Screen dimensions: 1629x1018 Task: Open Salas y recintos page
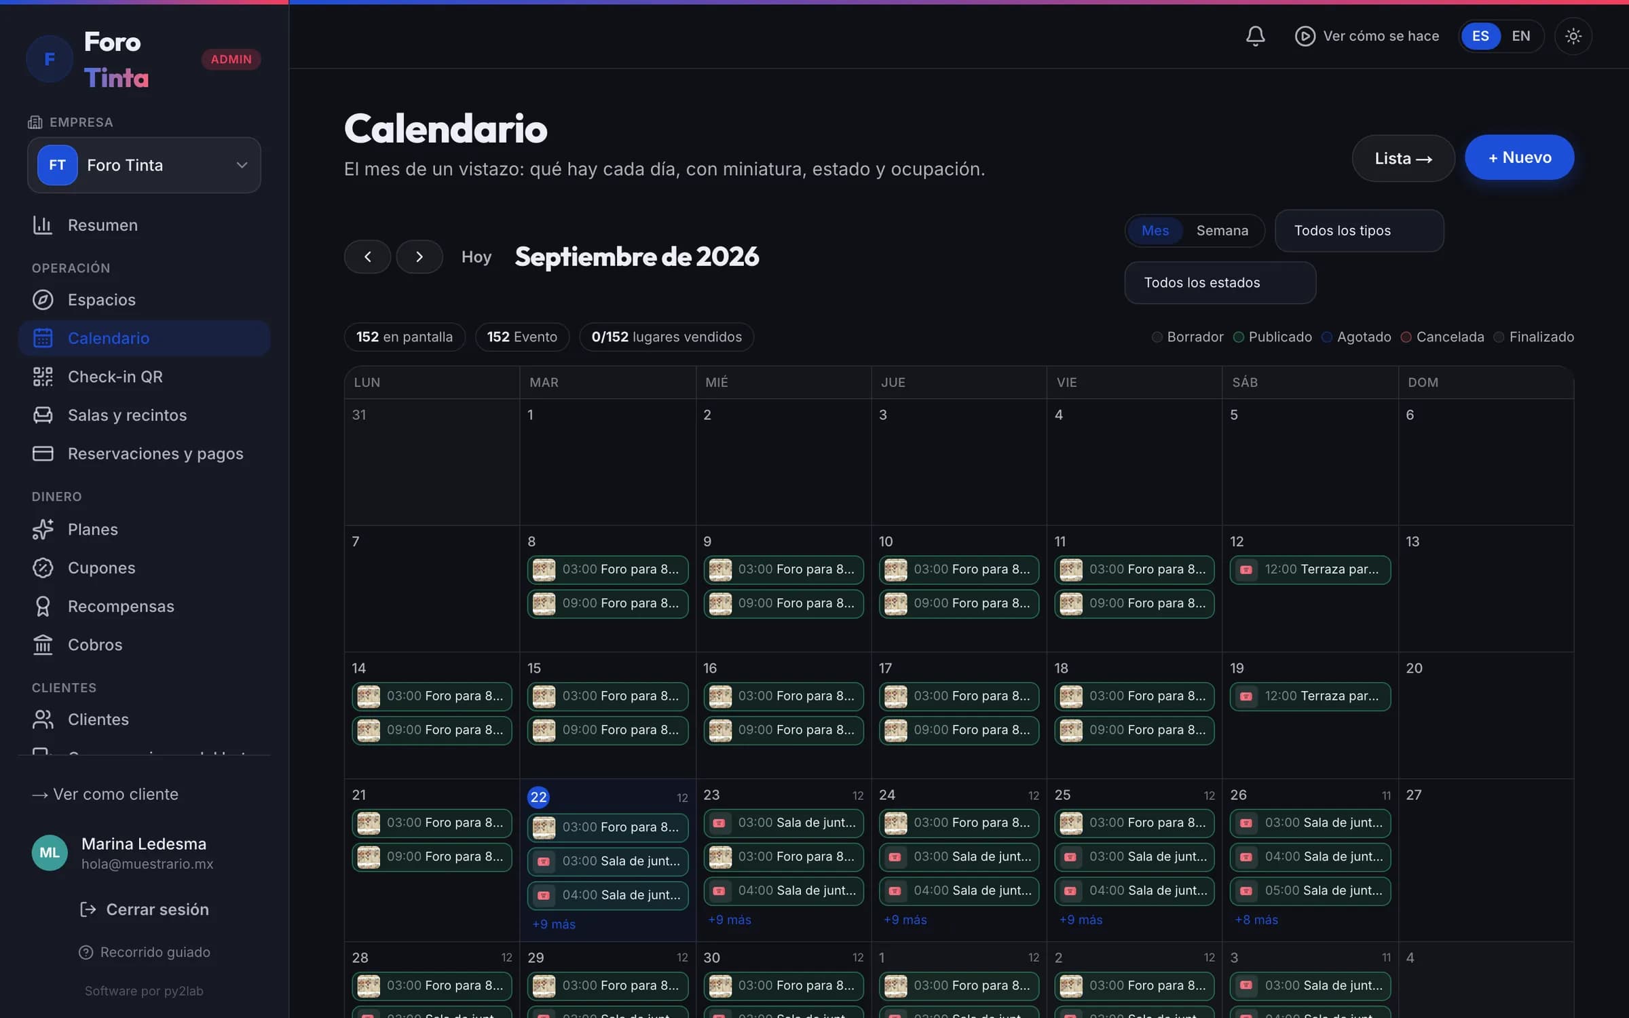pos(144,415)
